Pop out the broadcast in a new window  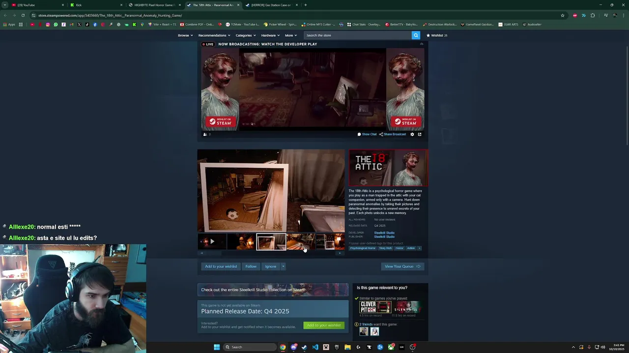pyautogui.click(x=420, y=134)
